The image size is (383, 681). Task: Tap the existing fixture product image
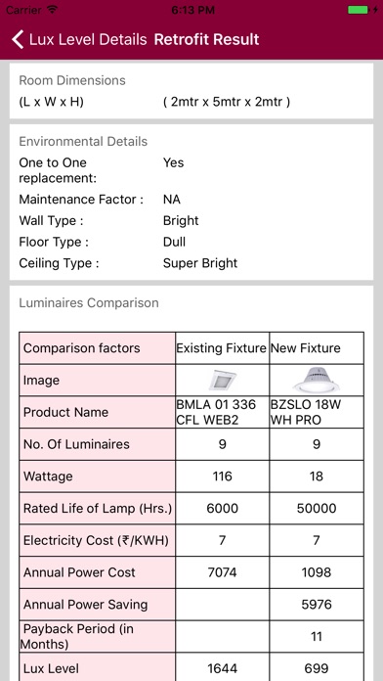(x=222, y=380)
